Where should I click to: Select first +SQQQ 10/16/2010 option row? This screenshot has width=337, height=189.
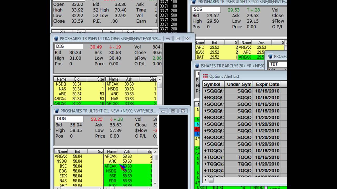pos(245,91)
